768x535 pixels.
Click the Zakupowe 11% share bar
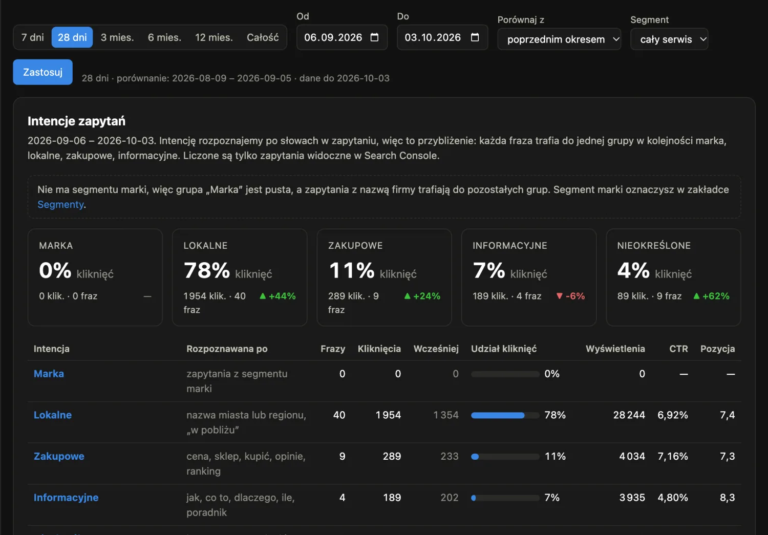(505, 457)
